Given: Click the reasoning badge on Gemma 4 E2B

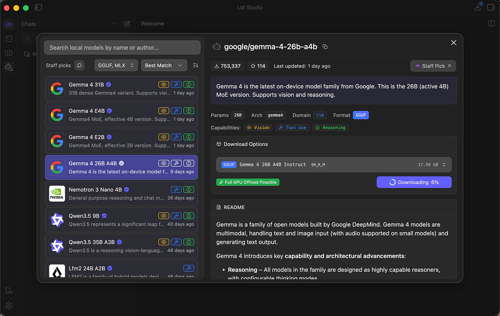Looking at the screenshot, I should point(189,137).
